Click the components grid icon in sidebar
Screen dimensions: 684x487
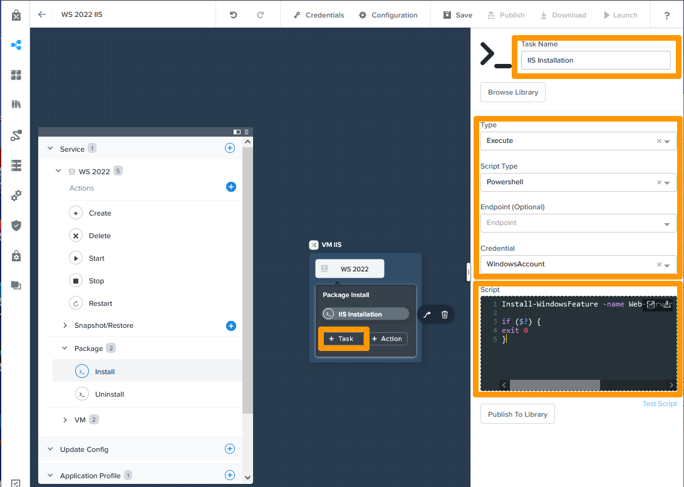pos(16,75)
